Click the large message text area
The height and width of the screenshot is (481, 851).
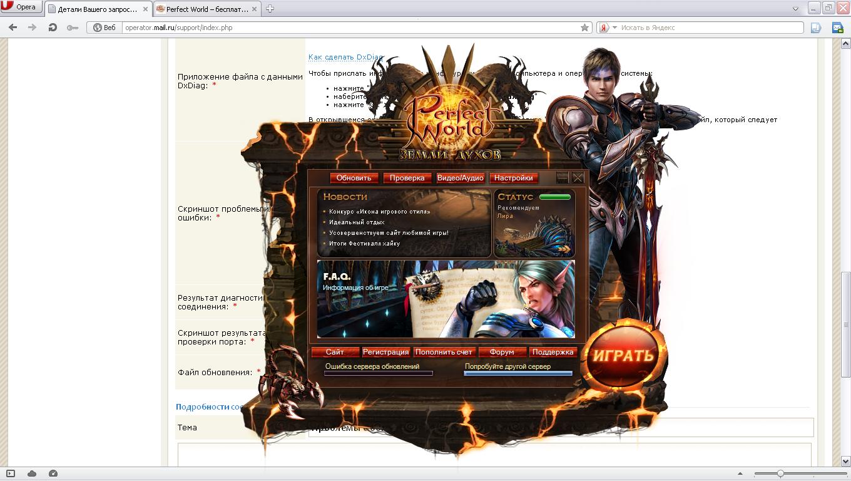[x=494, y=454]
